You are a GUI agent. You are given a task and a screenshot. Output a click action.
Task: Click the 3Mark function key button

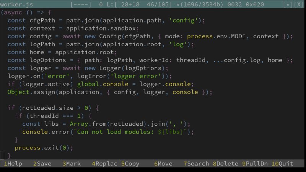72,164
